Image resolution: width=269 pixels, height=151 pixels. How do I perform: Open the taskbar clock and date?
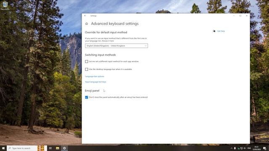tap(256, 148)
